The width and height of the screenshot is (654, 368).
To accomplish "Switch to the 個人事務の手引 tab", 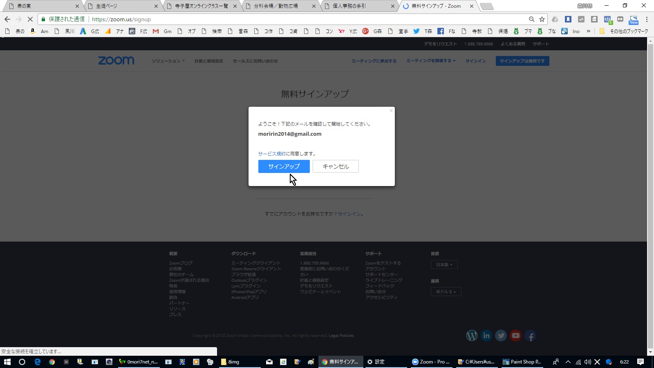I will click(x=360, y=6).
